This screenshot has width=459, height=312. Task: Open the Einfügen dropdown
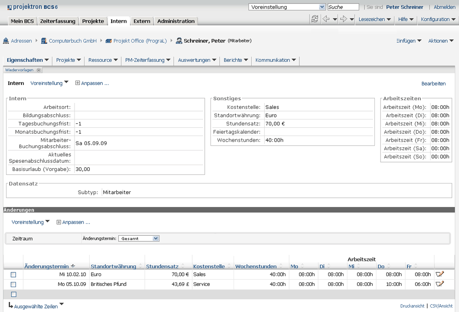tap(409, 41)
